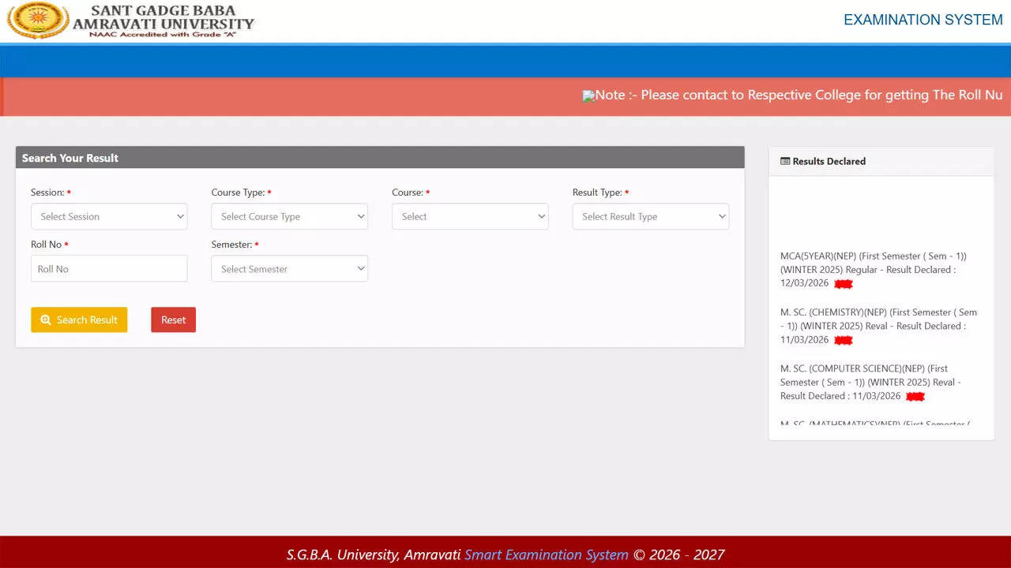Click the Results Declared panel header icon
The width and height of the screenshot is (1011, 568).
785,162
